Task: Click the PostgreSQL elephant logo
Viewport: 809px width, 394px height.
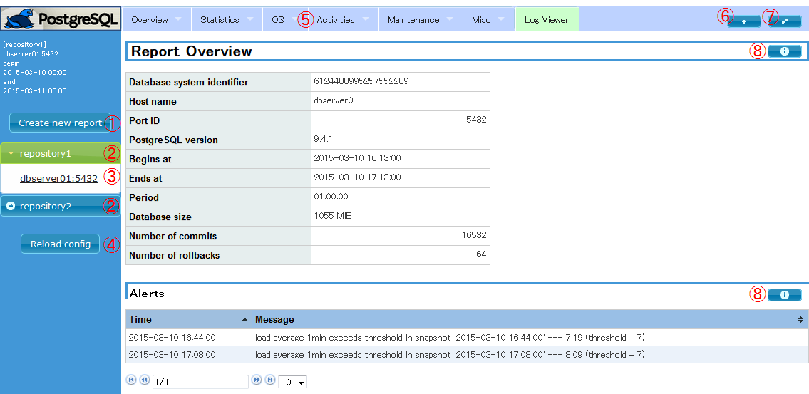Action: (61, 19)
